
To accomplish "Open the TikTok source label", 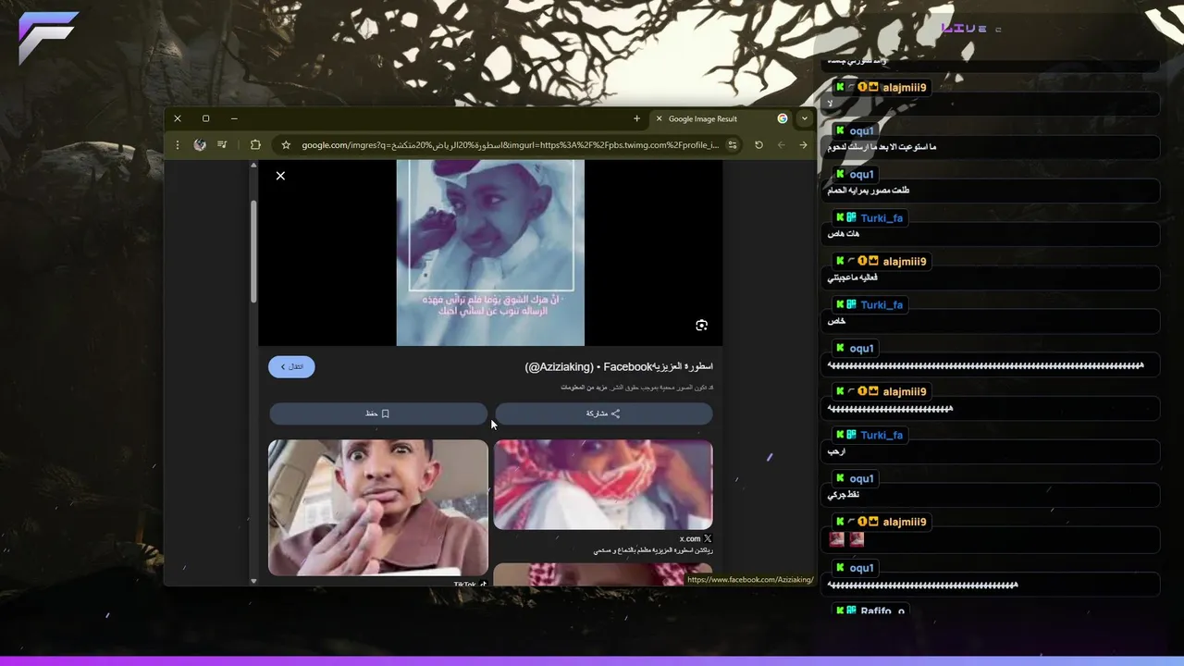I will pos(470,585).
